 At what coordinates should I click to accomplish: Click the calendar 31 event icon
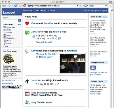pyautogui.click(x=27, y=94)
